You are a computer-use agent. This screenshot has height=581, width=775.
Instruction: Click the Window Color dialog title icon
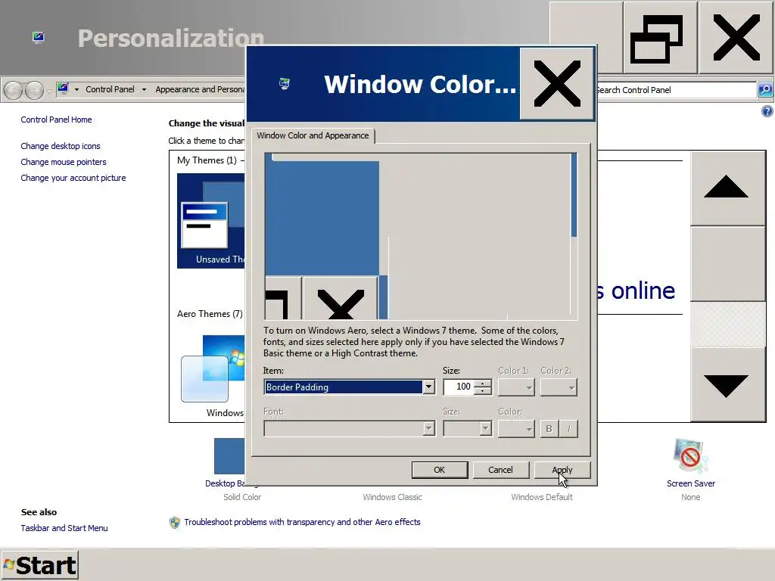pyautogui.click(x=285, y=83)
